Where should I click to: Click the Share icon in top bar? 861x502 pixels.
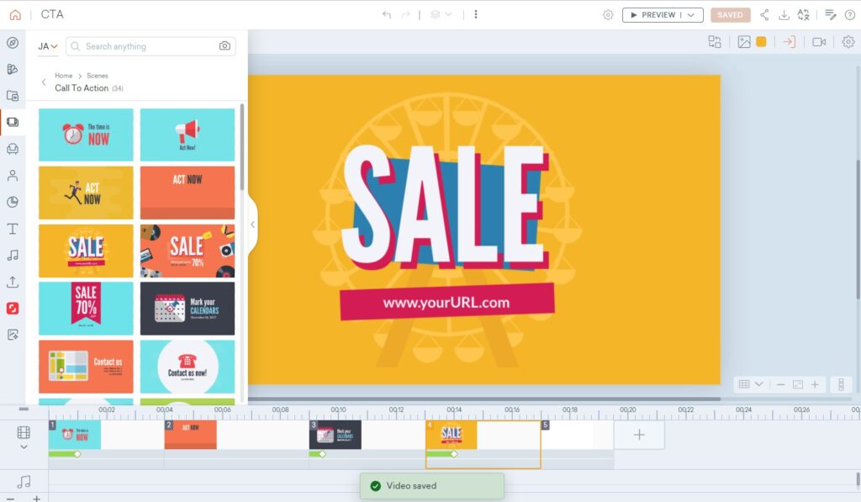click(764, 15)
